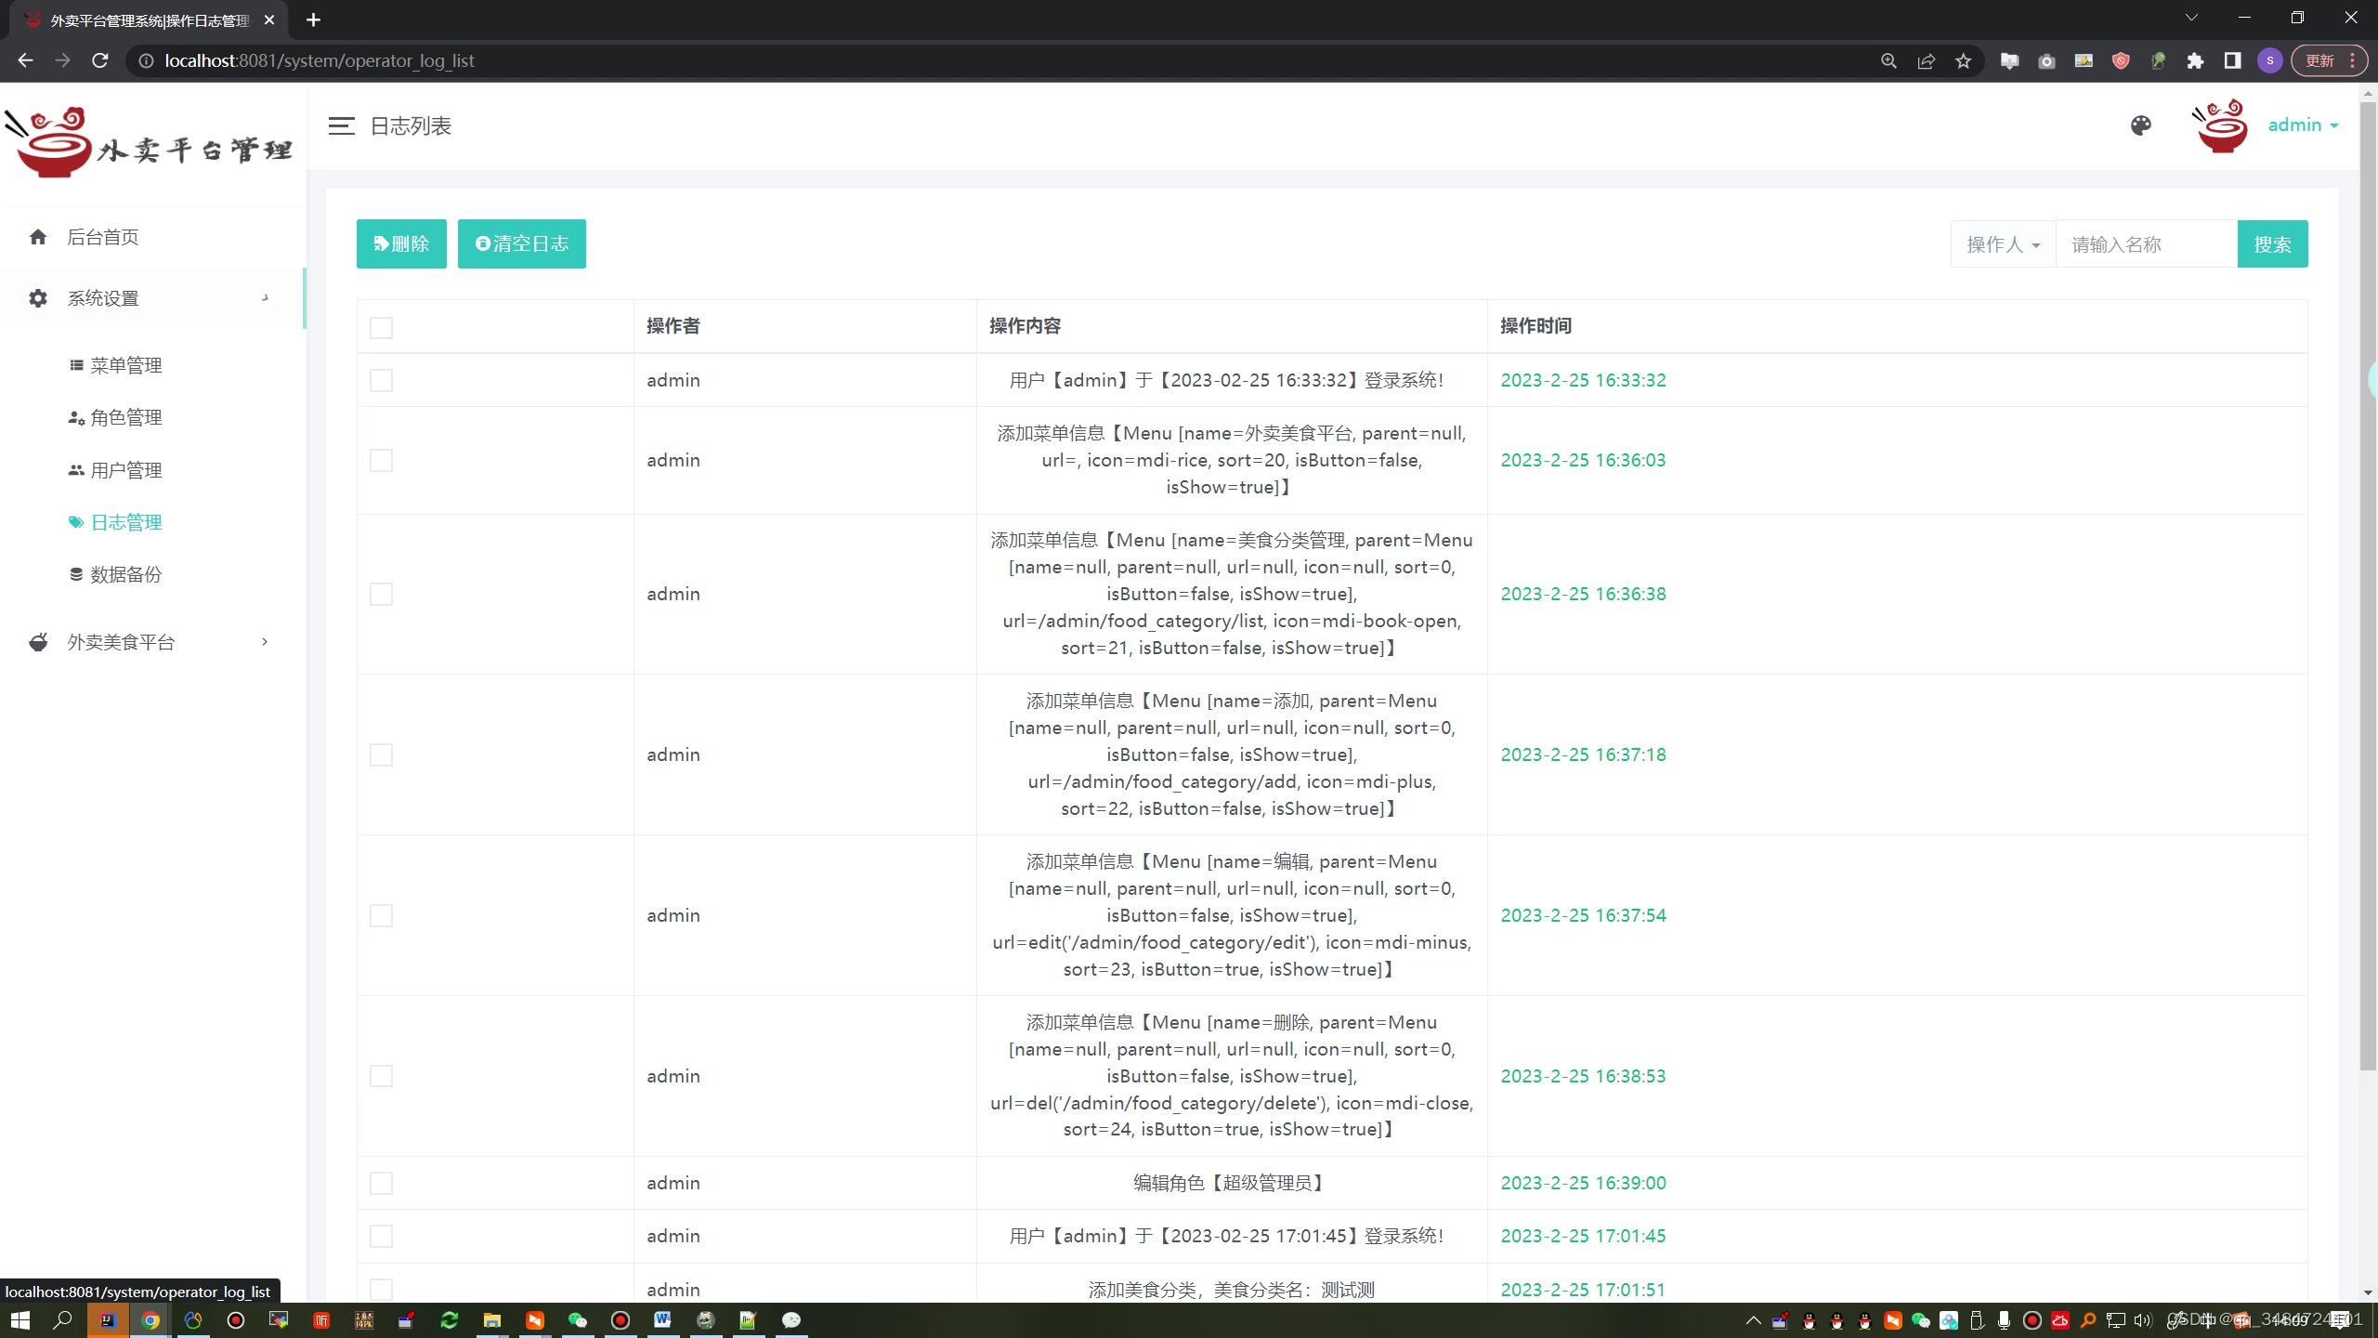Expand the 外卖美食平台 sidebar section
The height and width of the screenshot is (1338, 2378).
(x=121, y=641)
